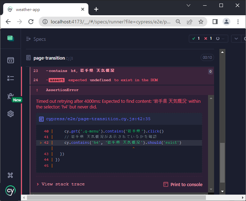Screen dimensions: 246x201
Task: Open the dropdown chevron beside test counters
Action: (236, 39)
